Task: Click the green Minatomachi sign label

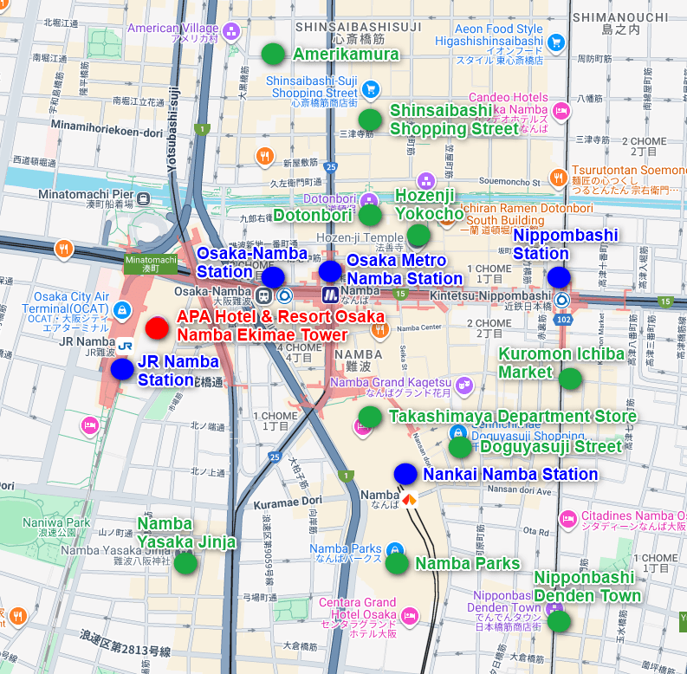Action: pos(151,264)
